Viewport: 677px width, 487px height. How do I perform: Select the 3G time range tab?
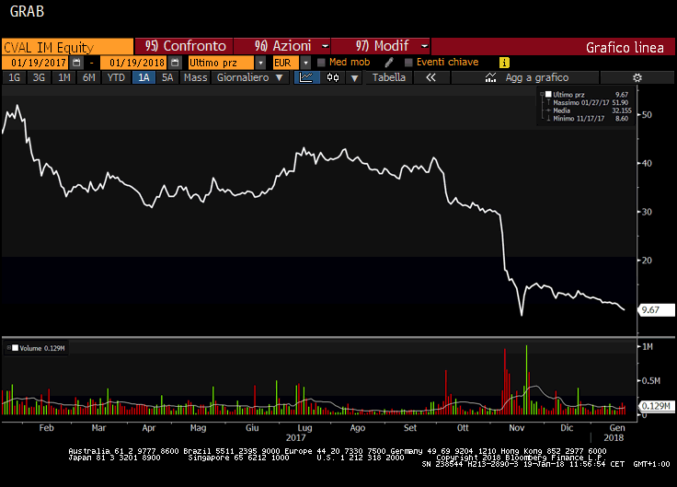(39, 77)
